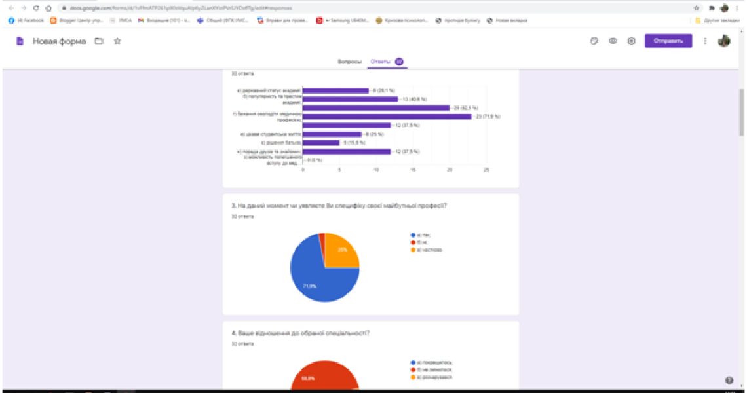Click the bar labeled 9 (28,1 %)
The image size is (747, 393).
point(336,90)
